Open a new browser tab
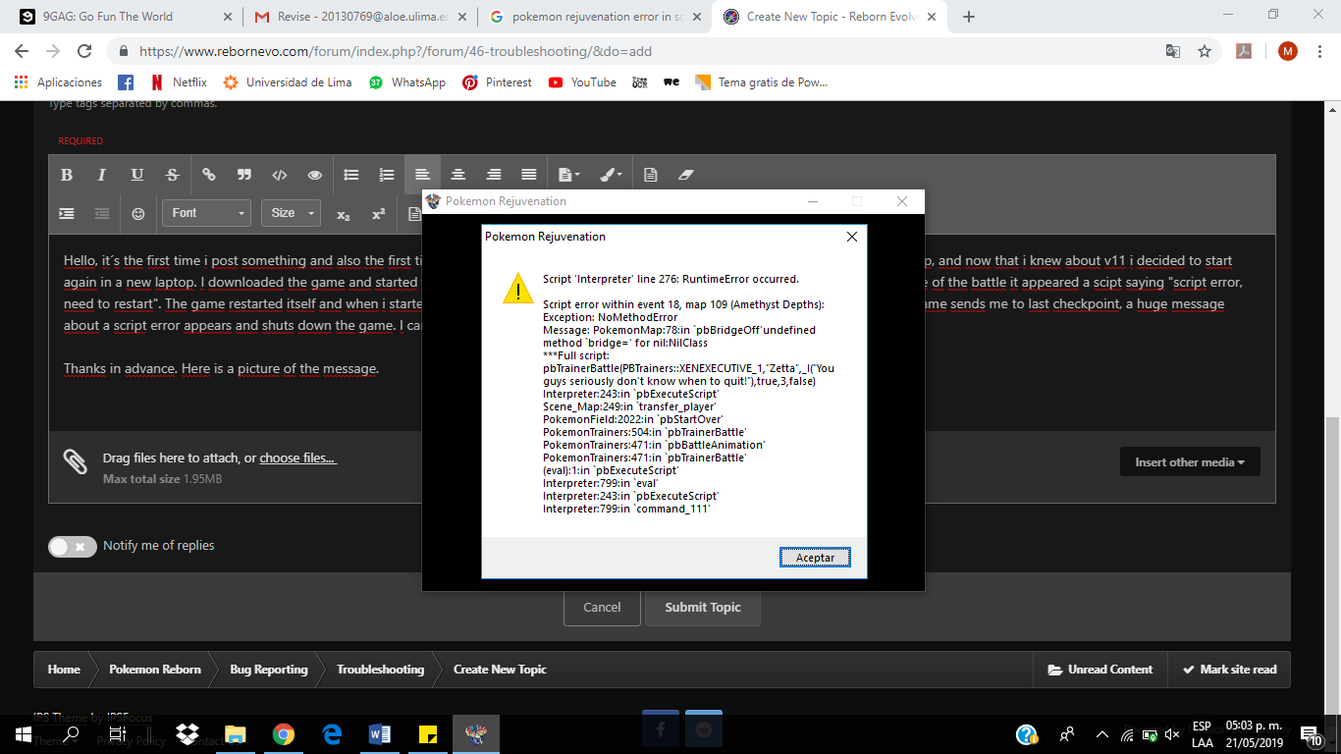The height and width of the screenshot is (754, 1341). (x=969, y=17)
